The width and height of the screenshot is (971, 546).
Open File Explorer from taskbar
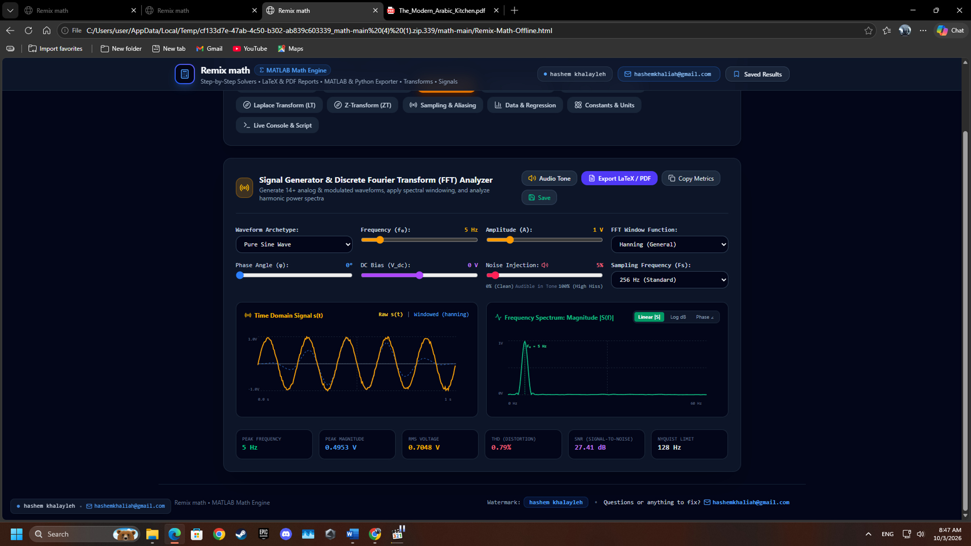coord(152,534)
